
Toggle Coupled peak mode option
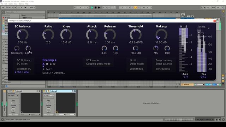98,64
